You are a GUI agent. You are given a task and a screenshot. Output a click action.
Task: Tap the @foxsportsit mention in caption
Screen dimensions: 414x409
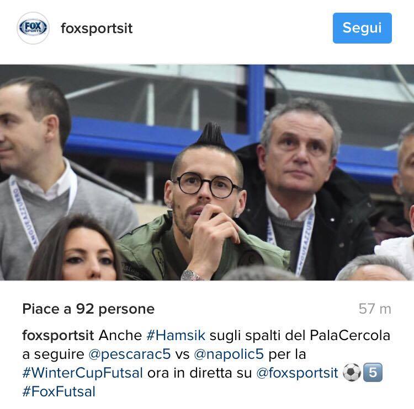pos(297,373)
